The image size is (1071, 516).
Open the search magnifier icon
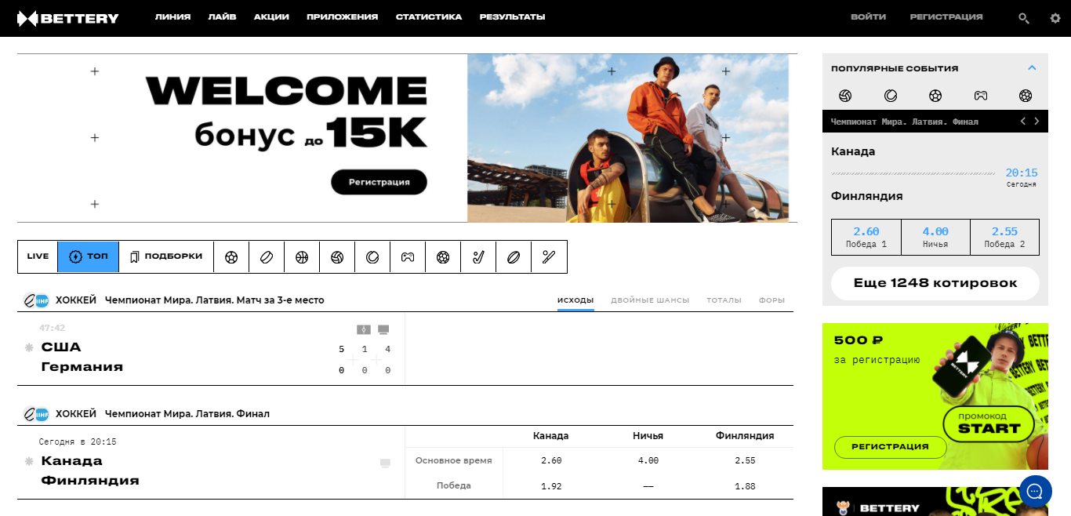tap(1024, 18)
